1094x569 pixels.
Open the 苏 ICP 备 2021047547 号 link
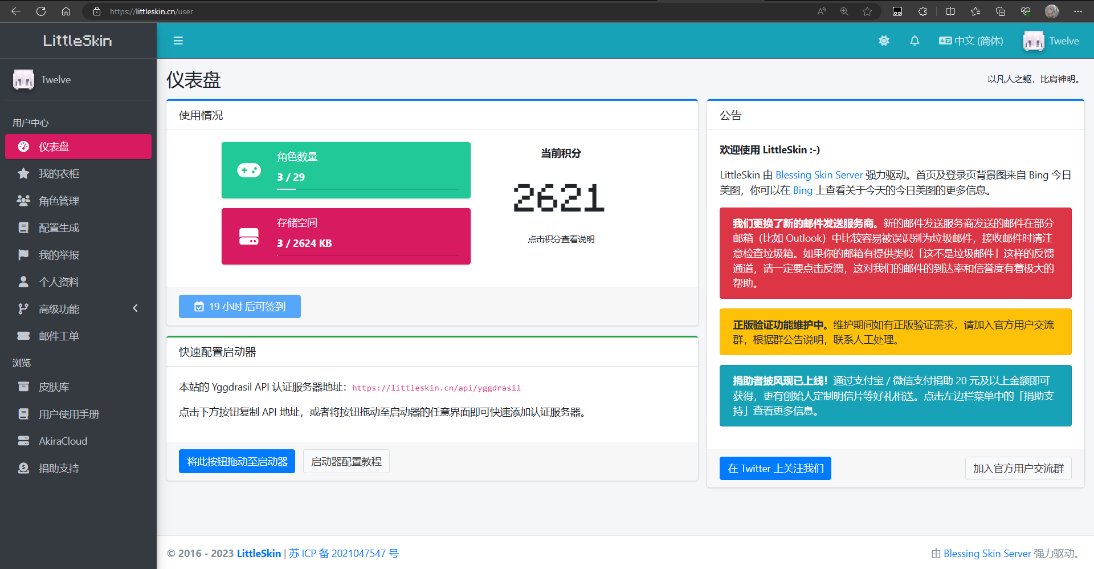pyautogui.click(x=344, y=553)
